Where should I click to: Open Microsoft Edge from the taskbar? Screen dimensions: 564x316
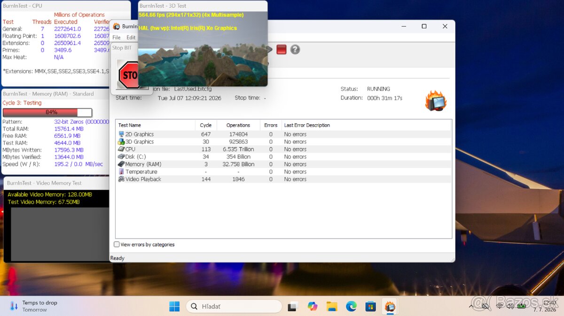pos(351,307)
